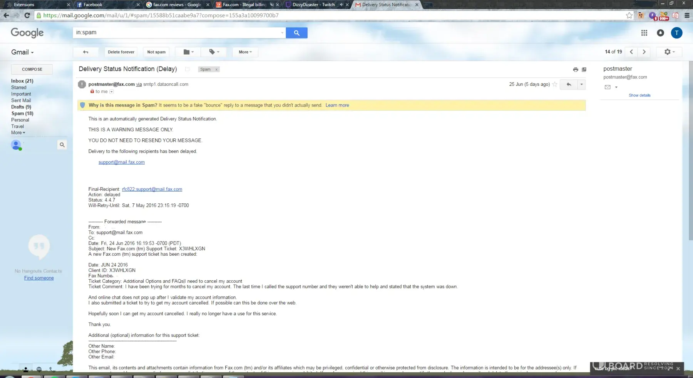This screenshot has width=693, height=378.
Task: Open Drafts (9) folder
Action: coord(21,107)
